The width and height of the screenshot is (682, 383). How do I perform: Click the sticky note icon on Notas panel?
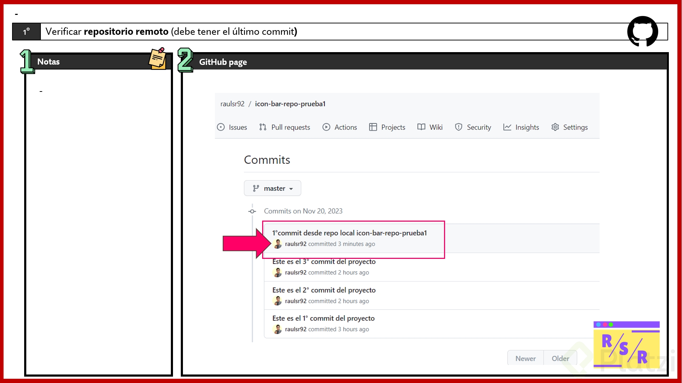[157, 59]
